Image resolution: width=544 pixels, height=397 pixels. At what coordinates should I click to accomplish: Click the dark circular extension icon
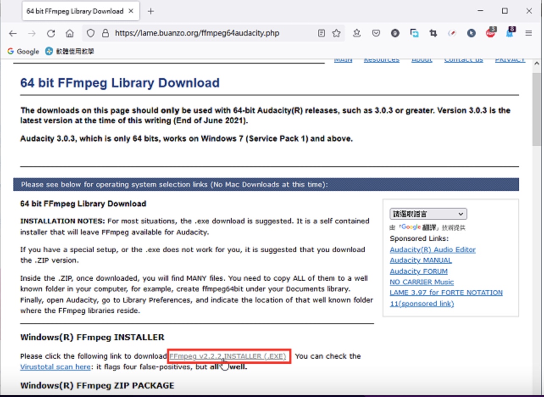(x=395, y=33)
